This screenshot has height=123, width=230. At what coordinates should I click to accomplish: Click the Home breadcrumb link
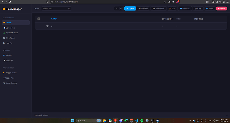click(37, 9)
